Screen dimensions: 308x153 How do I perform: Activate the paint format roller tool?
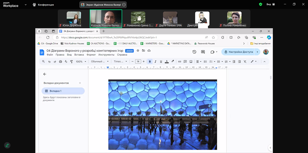tap(72, 62)
